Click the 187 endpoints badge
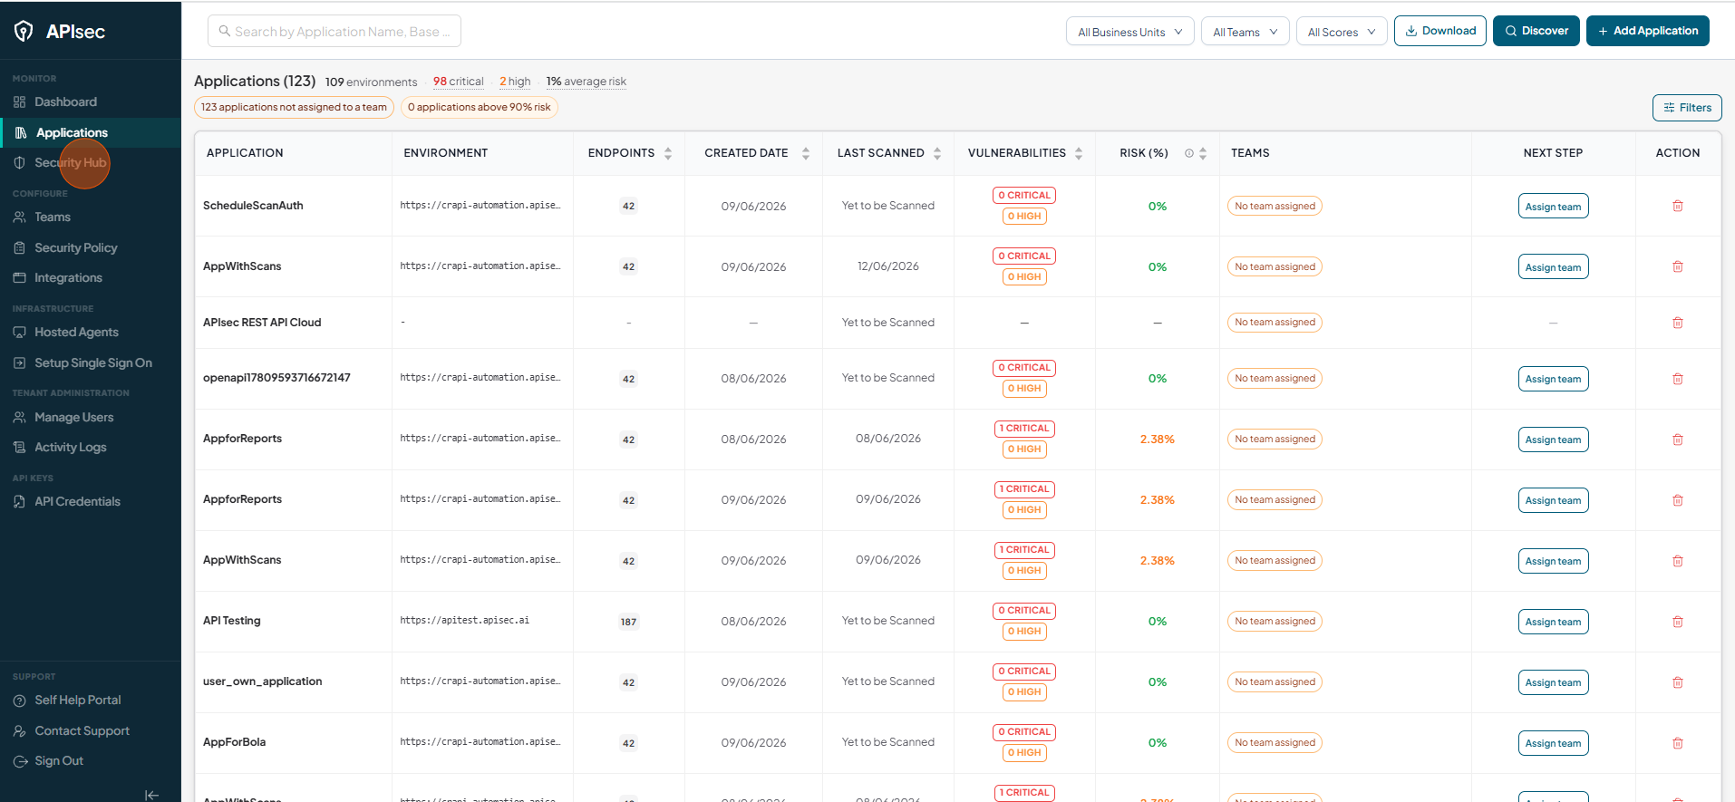This screenshot has width=1735, height=802. 628,622
